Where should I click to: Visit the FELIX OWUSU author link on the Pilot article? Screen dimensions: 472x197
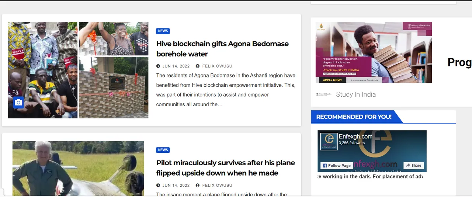click(x=217, y=185)
